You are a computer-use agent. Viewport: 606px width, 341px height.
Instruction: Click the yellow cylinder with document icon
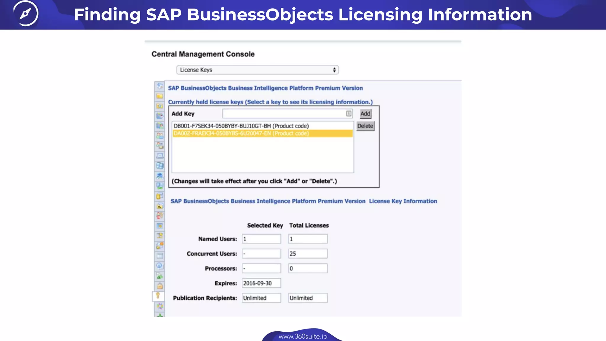click(x=160, y=196)
